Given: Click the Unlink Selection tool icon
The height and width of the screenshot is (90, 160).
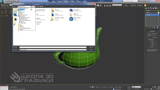Looking at the screenshot, I should tap(4, 5).
